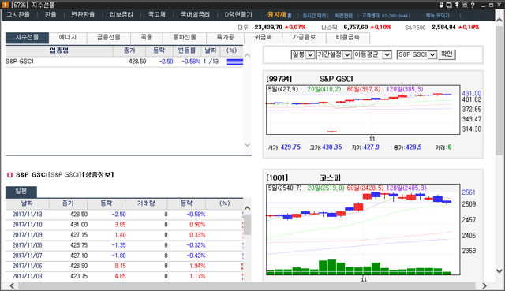505x291 pixels.
Task: Open the 이동평균 indicator dropdown
Action: 372,54
